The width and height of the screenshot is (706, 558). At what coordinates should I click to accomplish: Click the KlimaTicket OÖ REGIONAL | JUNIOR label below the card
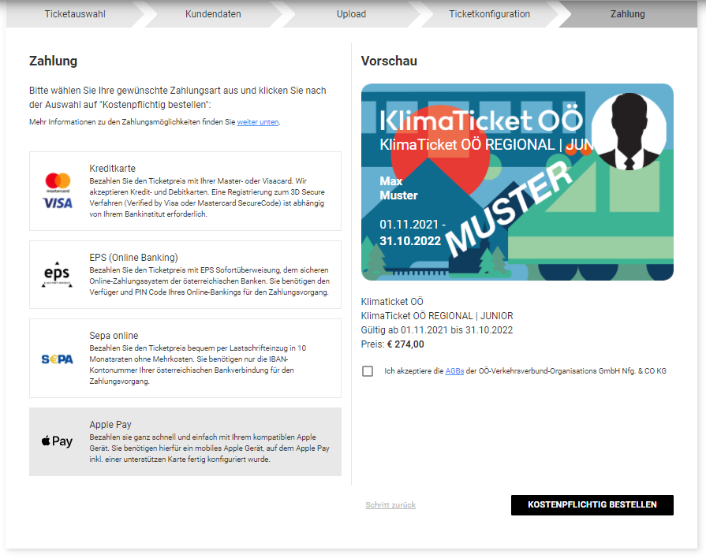click(437, 316)
